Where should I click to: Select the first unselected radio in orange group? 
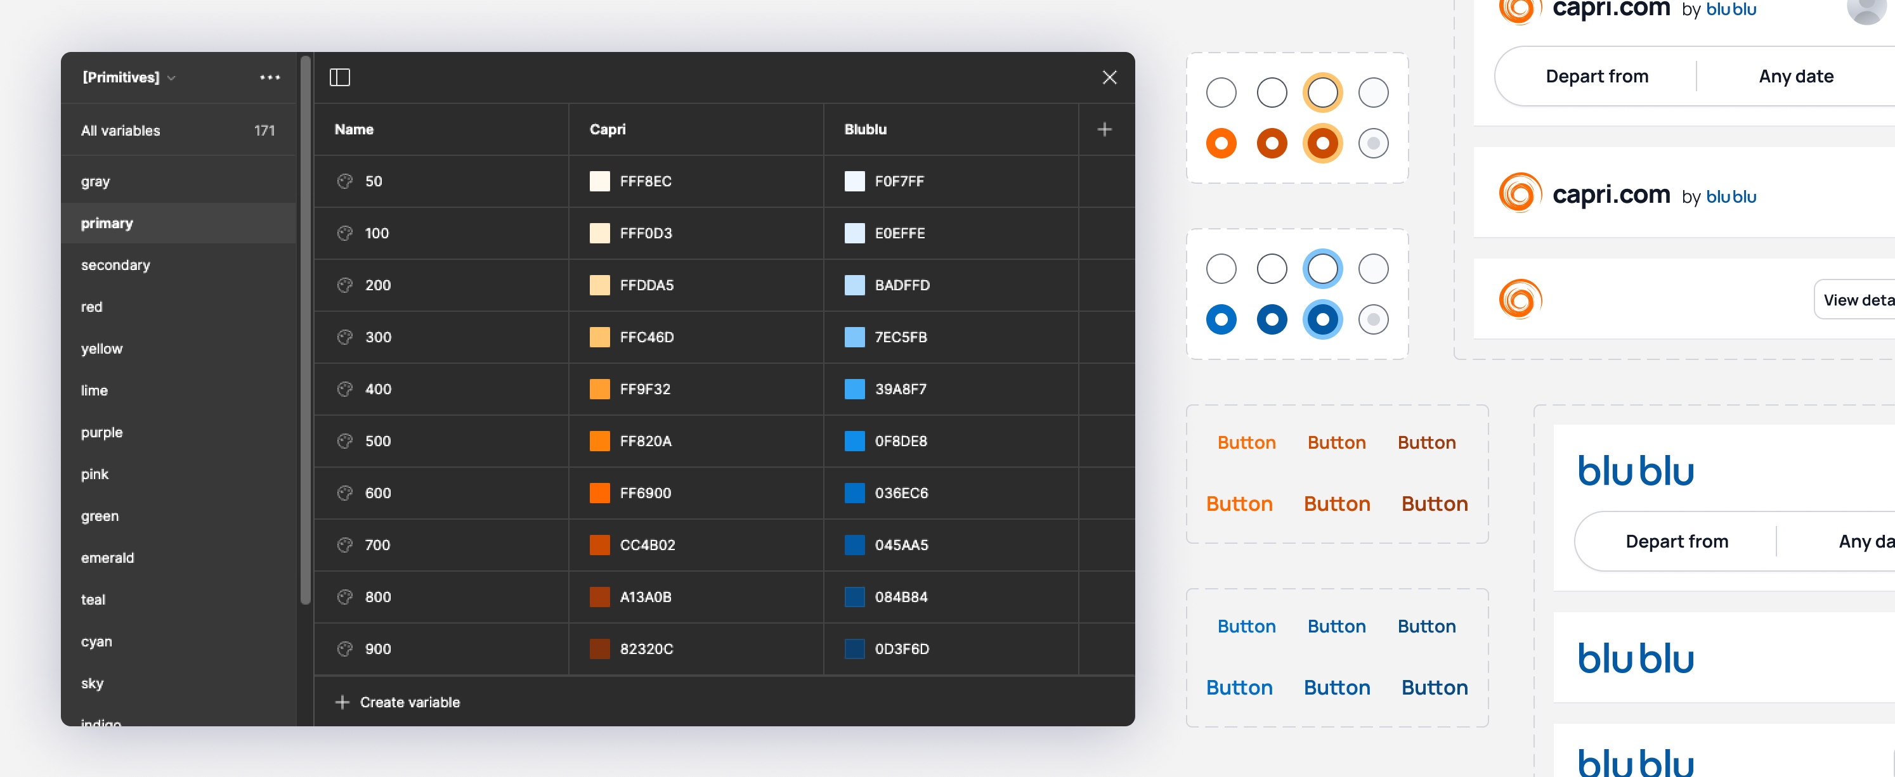click(1220, 93)
